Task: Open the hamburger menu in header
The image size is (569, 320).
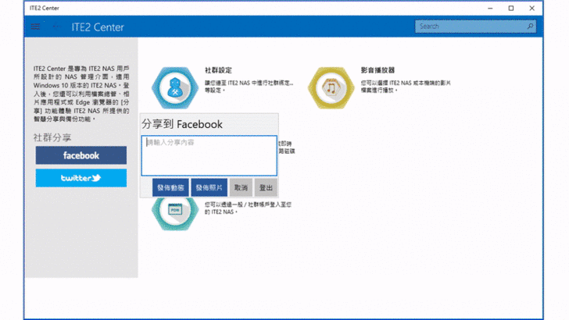Action: click(36, 27)
